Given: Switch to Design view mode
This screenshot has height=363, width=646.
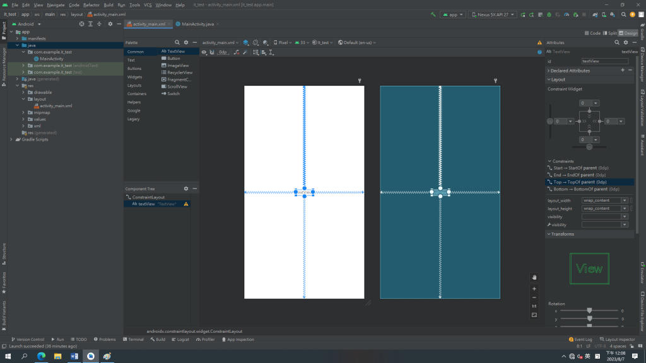Looking at the screenshot, I should pos(628,33).
